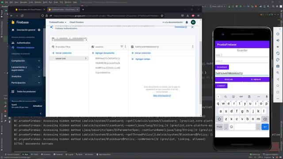This screenshot has width=283, height=159.
Task: Open the Más información link
Action: click(x=162, y=95)
